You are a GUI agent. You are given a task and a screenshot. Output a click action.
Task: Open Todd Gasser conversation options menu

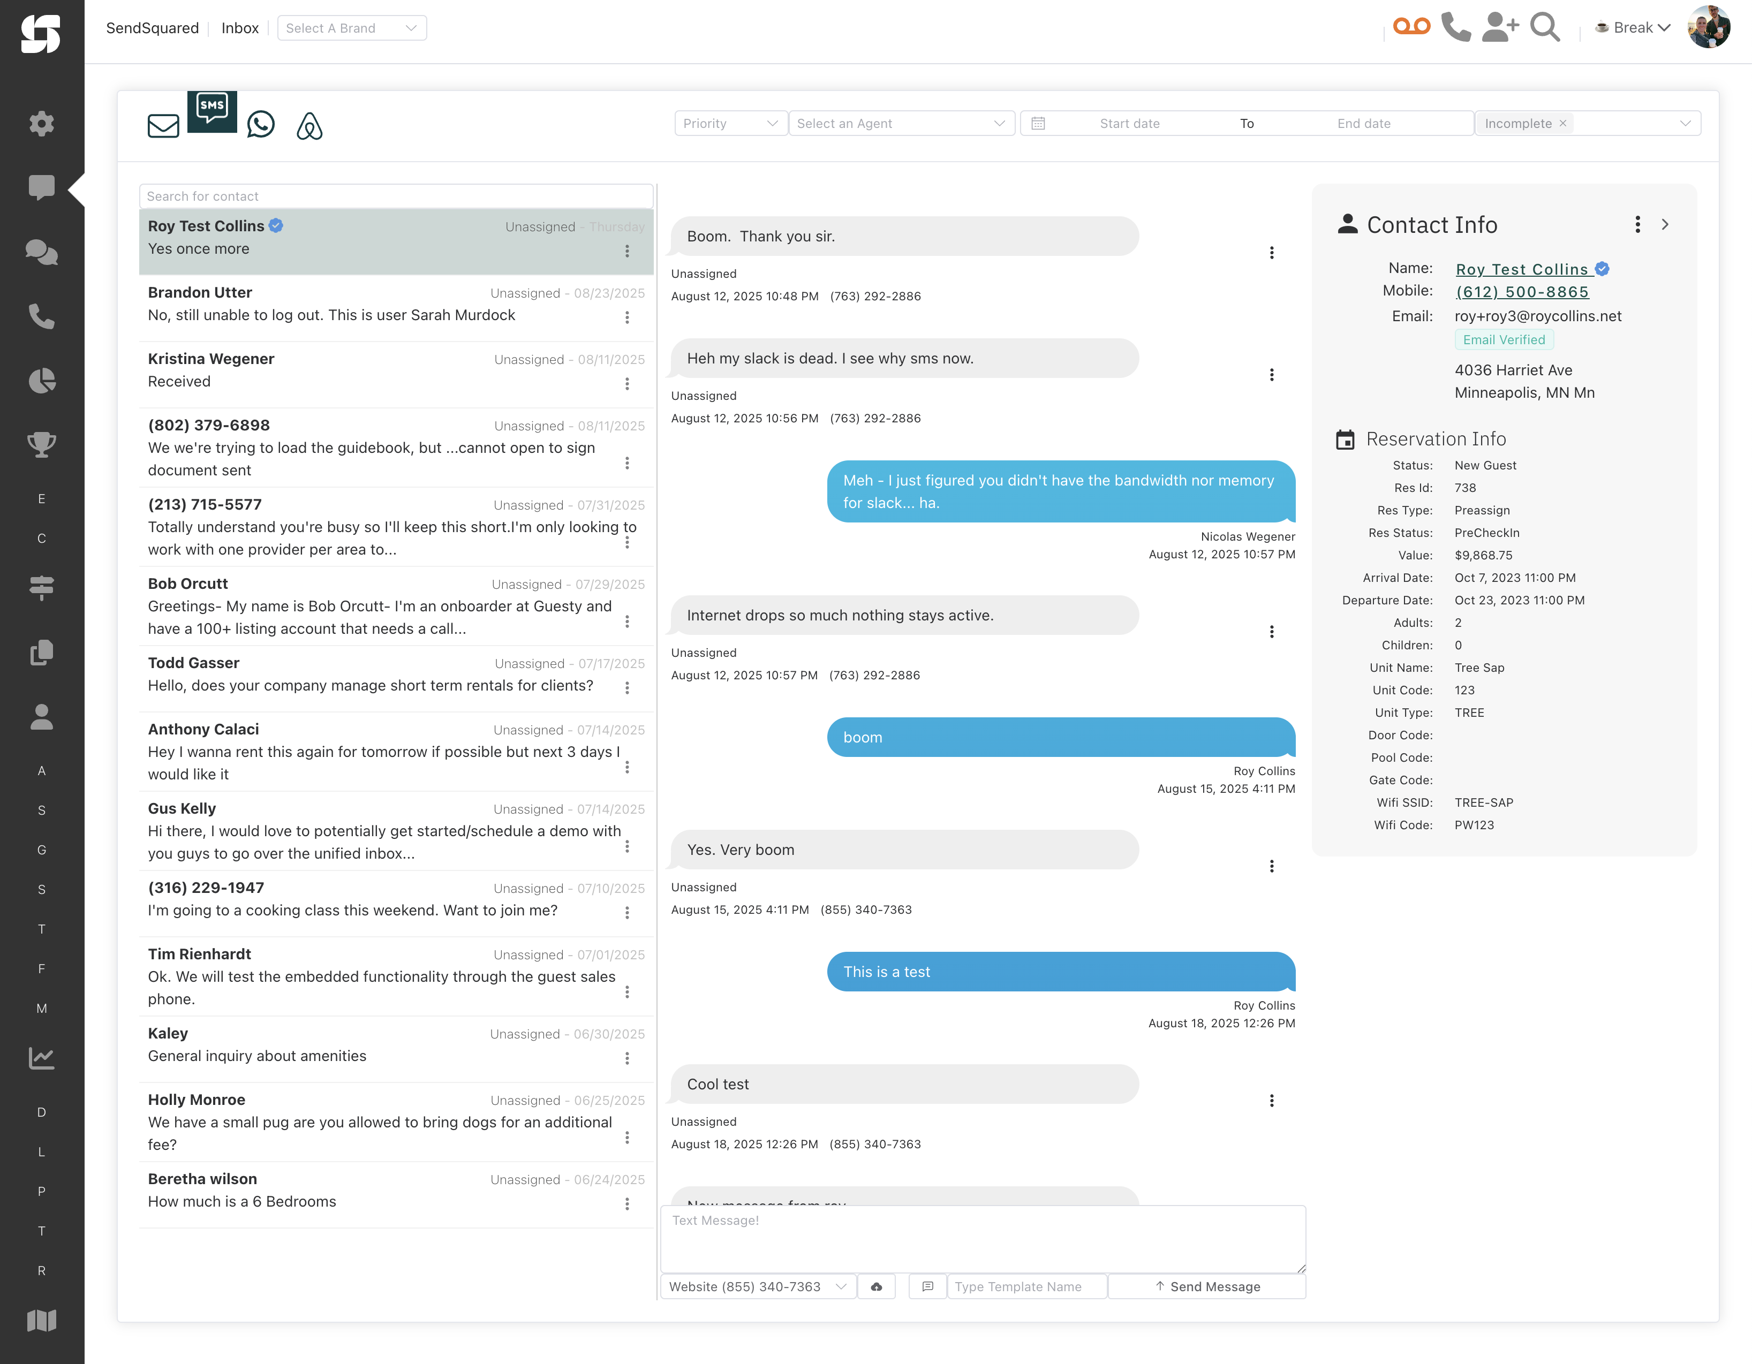(628, 688)
